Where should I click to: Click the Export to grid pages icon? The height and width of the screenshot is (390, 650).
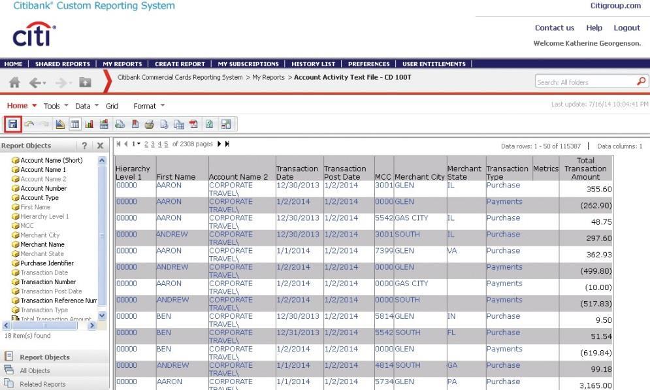[178, 124]
